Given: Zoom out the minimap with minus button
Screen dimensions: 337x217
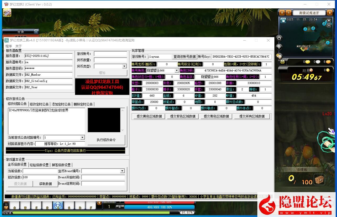Looking at the screenshot, I should [328, 26].
